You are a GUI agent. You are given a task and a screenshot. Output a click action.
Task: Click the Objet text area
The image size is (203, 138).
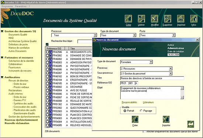pyautogui.click(x=150, y=93)
